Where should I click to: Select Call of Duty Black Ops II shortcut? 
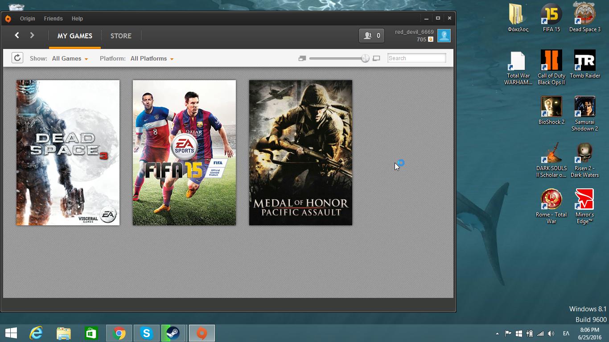pyautogui.click(x=551, y=68)
